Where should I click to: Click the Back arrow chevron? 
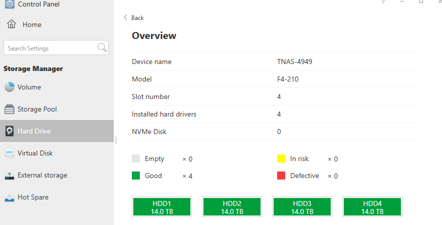(x=125, y=17)
